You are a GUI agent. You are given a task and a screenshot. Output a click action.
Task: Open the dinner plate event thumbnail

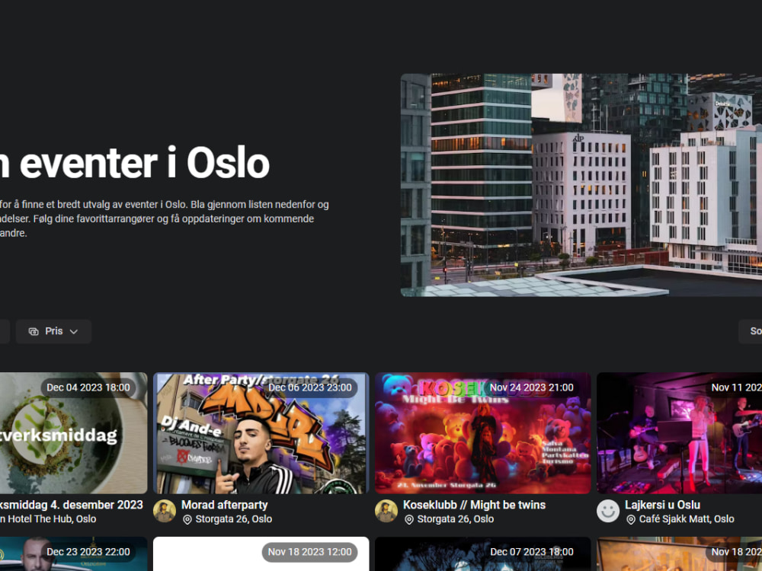click(x=73, y=433)
